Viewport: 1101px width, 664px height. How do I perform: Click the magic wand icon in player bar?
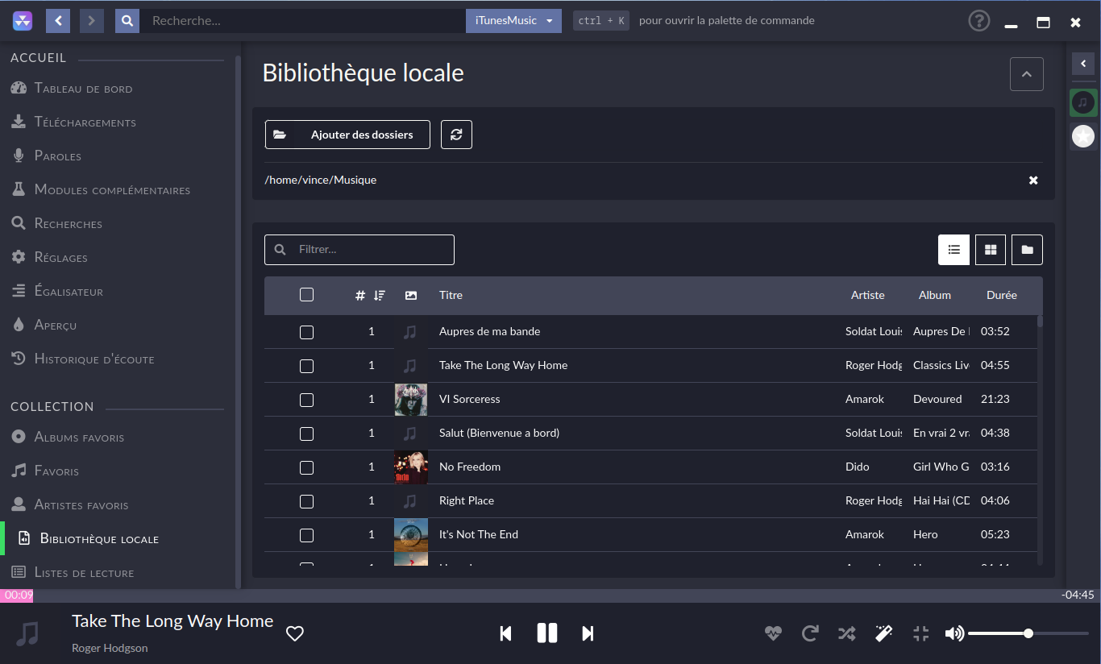pos(883,633)
